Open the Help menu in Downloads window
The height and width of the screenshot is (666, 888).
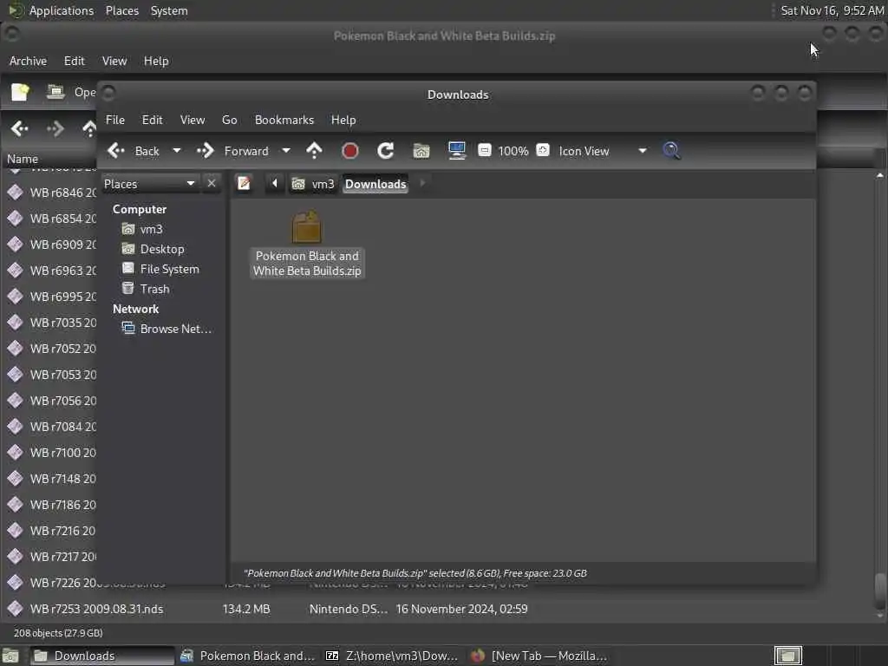tap(343, 120)
